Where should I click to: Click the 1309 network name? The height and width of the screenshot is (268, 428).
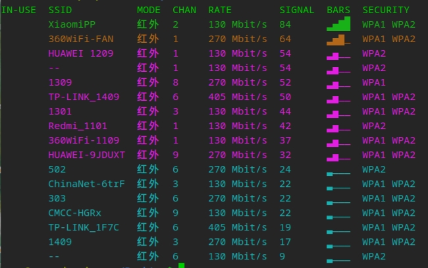[60, 82]
